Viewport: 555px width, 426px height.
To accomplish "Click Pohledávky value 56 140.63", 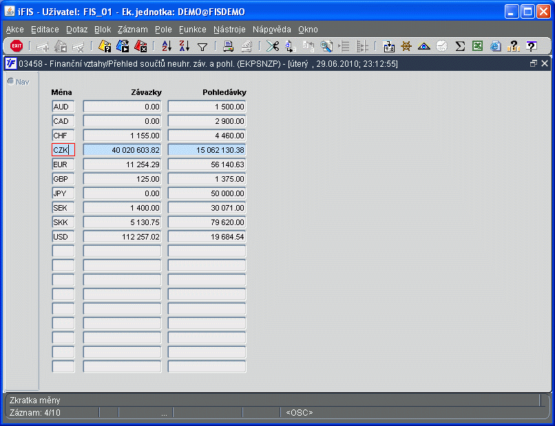I will click(x=207, y=164).
